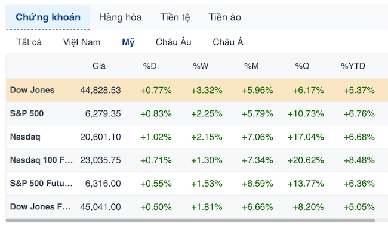The height and width of the screenshot is (229, 388).
Task: Show Châu Á market indices
Action: click(x=228, y=42)
